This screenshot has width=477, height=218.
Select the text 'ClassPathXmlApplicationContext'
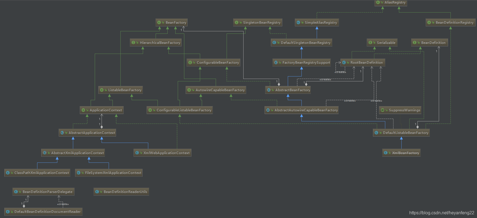(x=42, y=173)
